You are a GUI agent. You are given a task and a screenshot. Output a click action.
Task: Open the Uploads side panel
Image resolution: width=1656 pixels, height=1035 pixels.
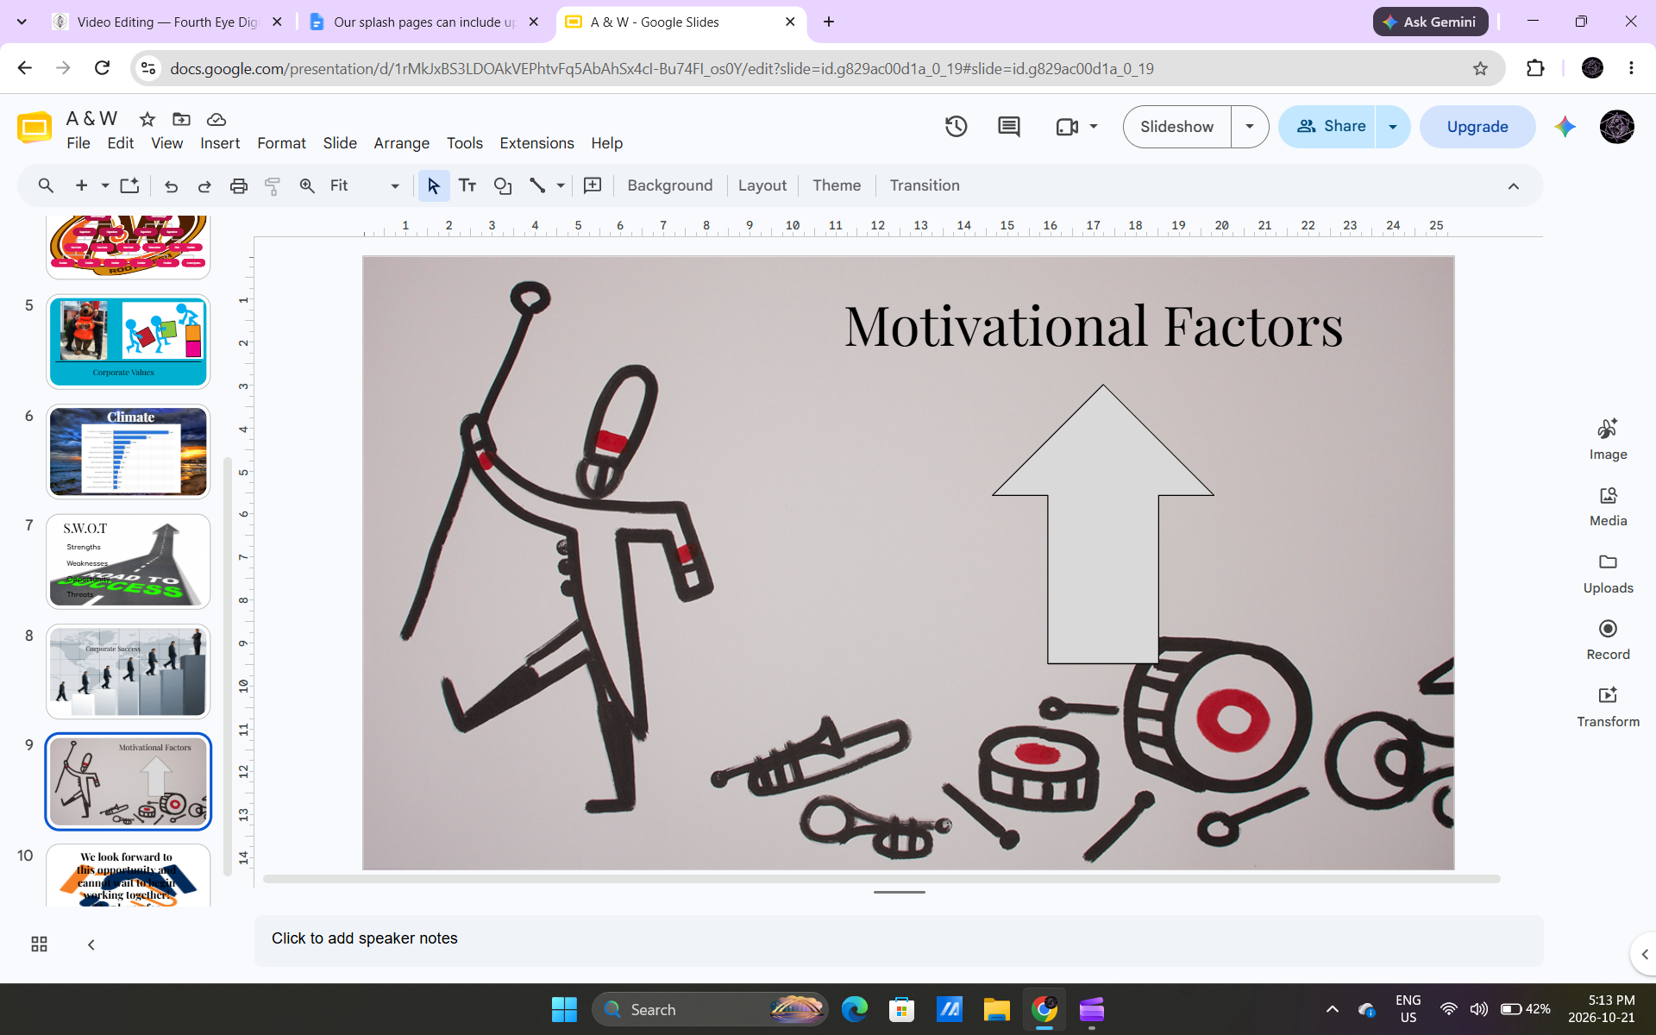point(1608,574)
